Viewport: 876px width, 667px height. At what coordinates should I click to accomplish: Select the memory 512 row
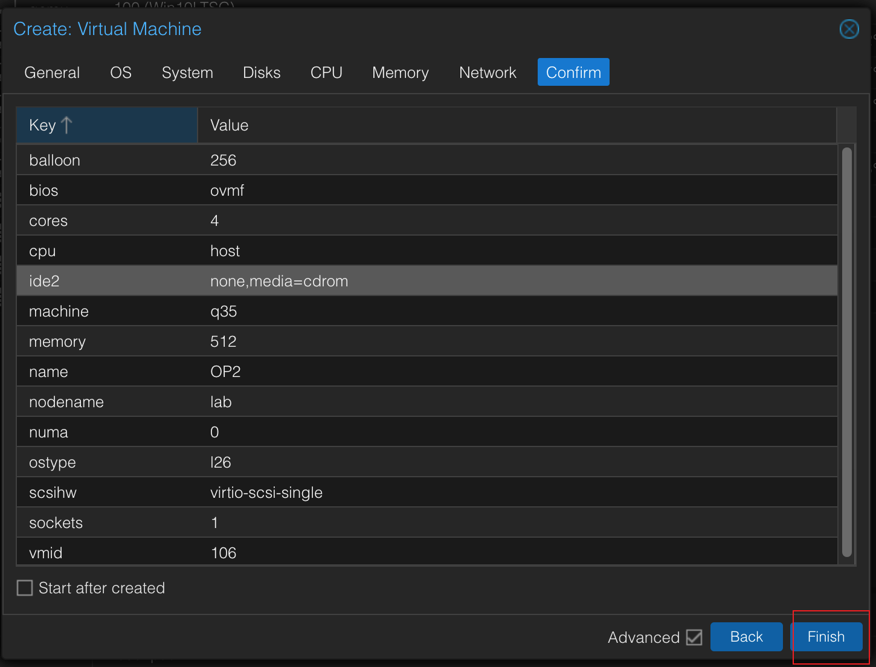pyautogui.click(x=427, y=341)
